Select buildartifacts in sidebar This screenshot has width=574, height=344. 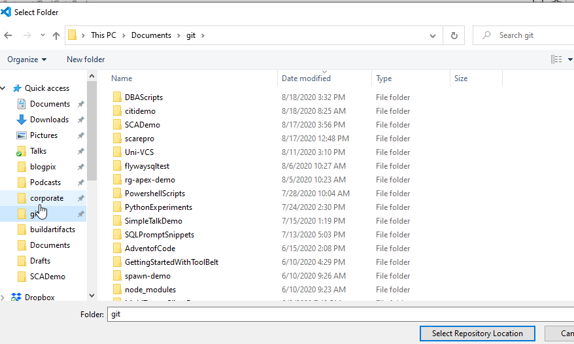[x=52, y=230]
